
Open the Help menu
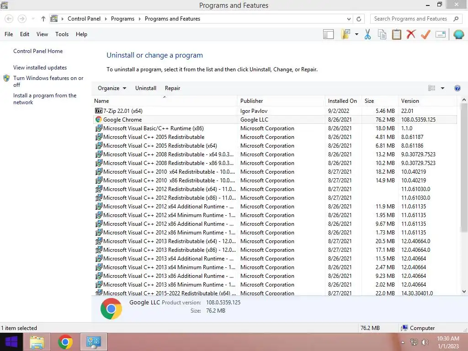click(x=81, y=34)
